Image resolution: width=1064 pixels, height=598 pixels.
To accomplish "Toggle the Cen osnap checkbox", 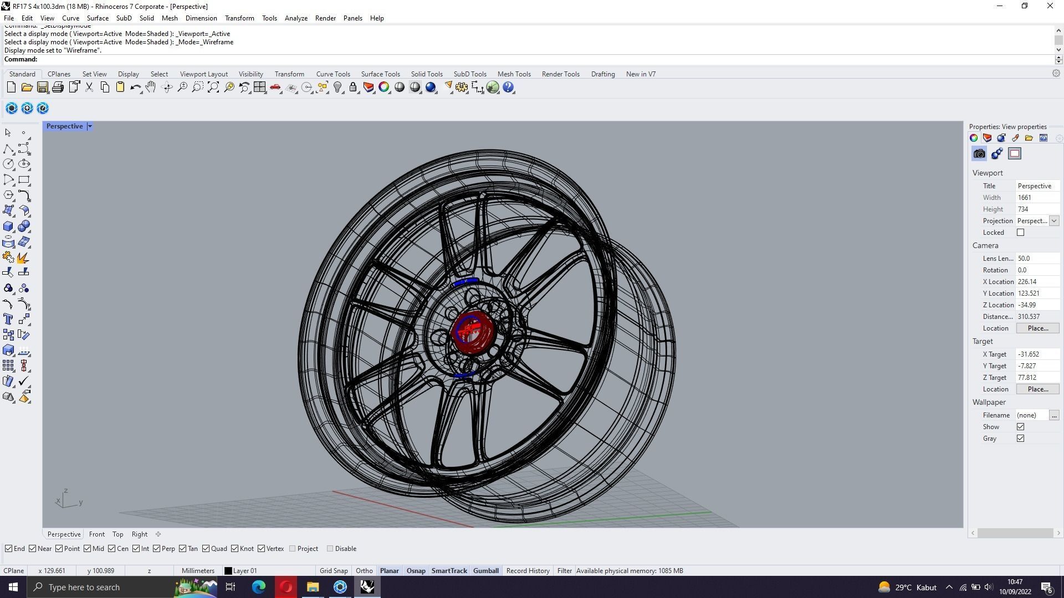I will [112, 549].
